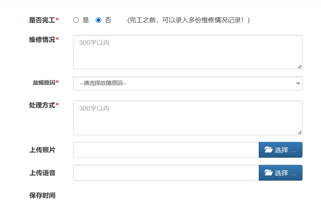
Task: Click the folder icon in 上传照片 button
Action: tap(269, 150)
